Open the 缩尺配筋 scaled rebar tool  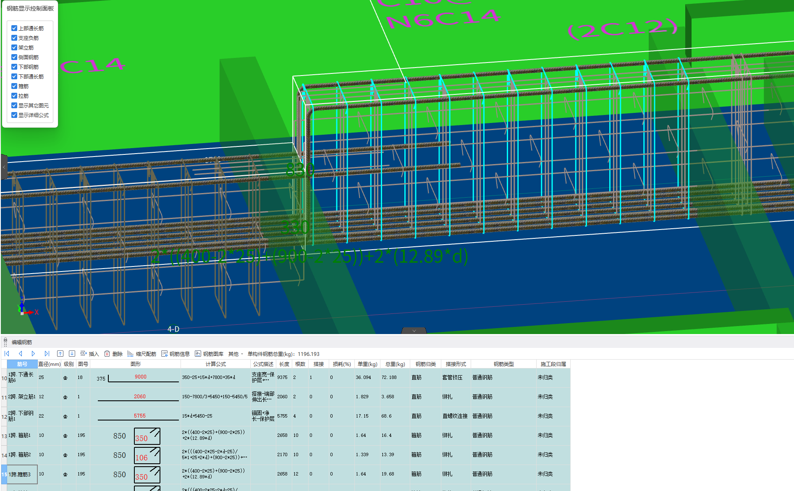pos(142,354)
